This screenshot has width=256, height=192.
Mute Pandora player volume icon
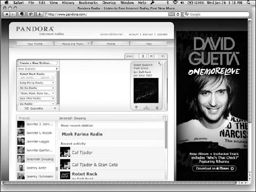[x=162, y=56]
